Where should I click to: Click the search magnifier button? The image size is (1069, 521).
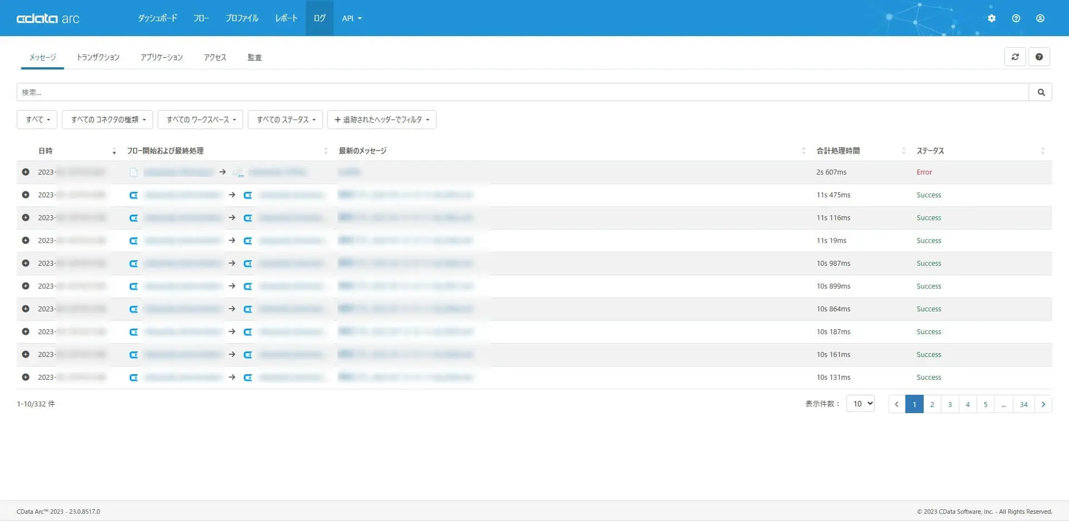[1041, 92]
